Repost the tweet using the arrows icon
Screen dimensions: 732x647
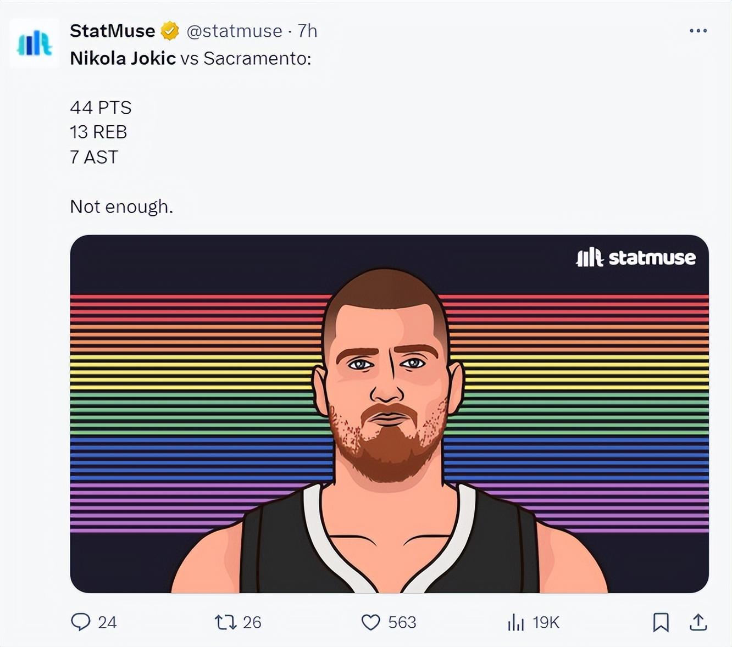tap(225, 622)
